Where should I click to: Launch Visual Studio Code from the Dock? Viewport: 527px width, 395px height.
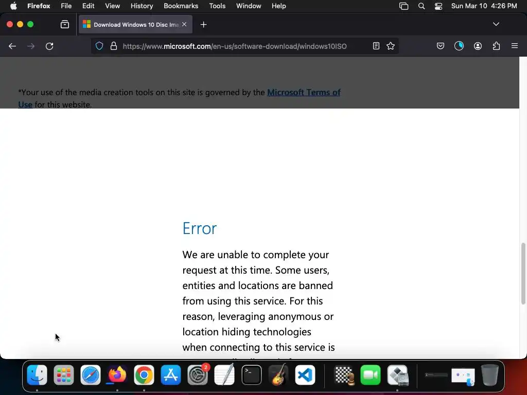coord(305,375)
